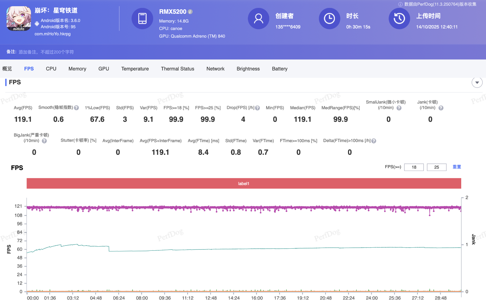The image size is (486, 302).
Task: Click the info icon next to RMX5200
Action: 190,12
